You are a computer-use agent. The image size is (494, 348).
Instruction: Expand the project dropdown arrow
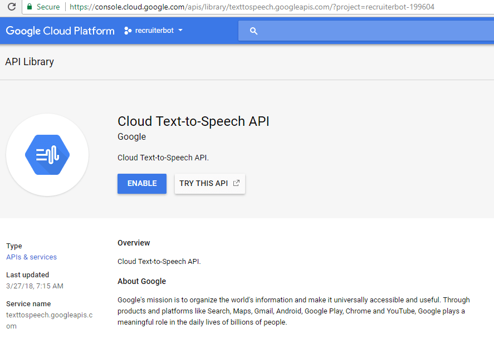point(179,31)
